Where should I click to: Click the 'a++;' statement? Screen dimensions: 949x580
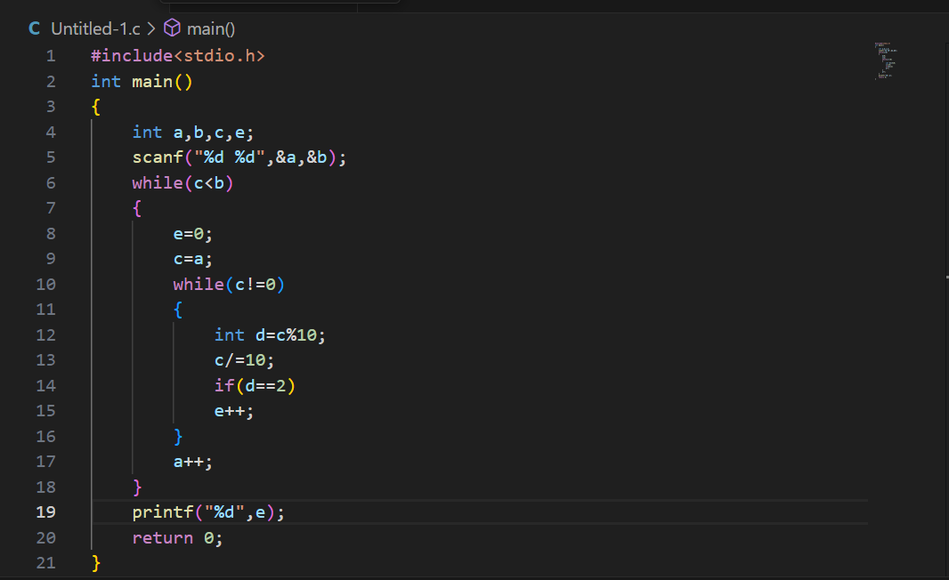[x=193, y=462]
